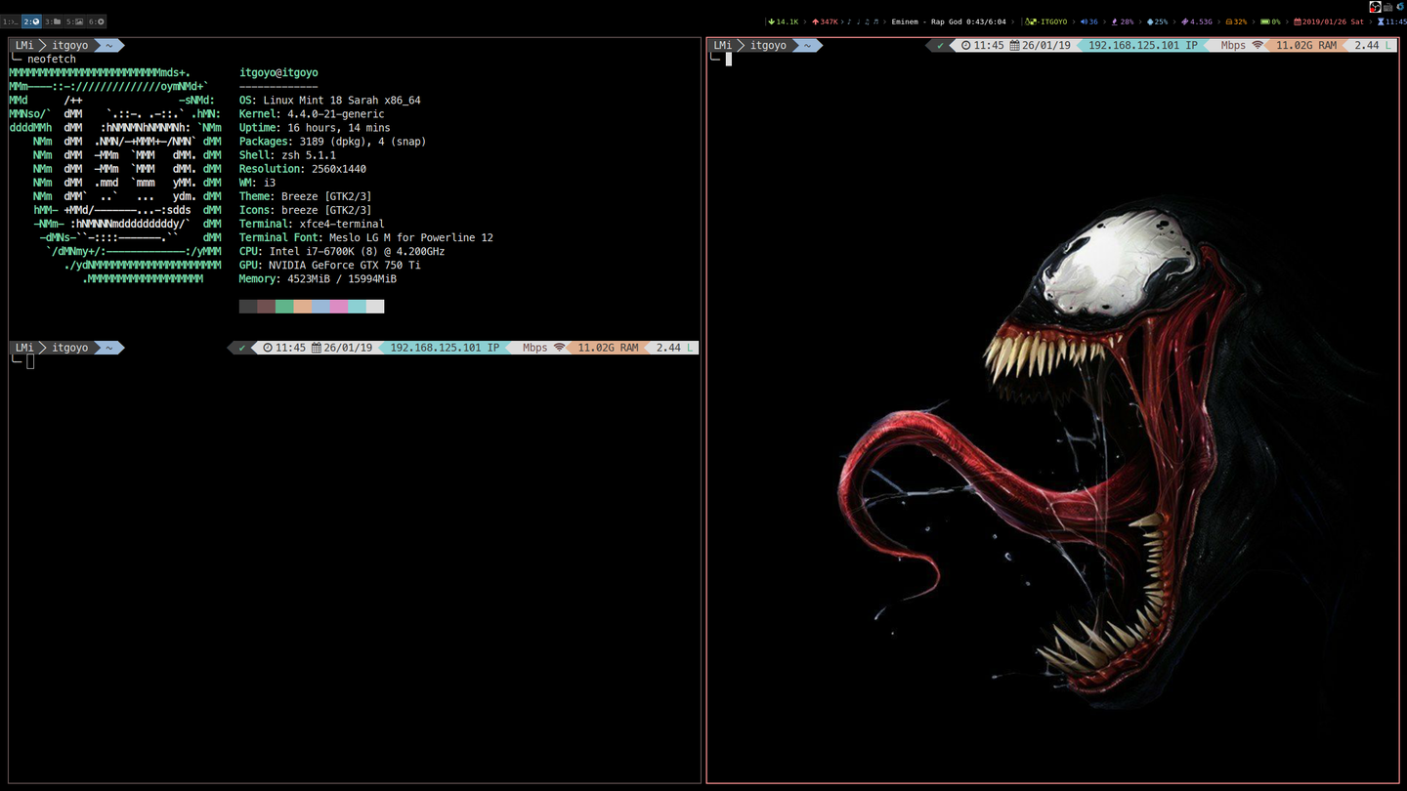Image resolution: width=1407 pixels, height=791 pixels.
Task: Click the input prompt in the right terminal
Action: tap(728, 59)
